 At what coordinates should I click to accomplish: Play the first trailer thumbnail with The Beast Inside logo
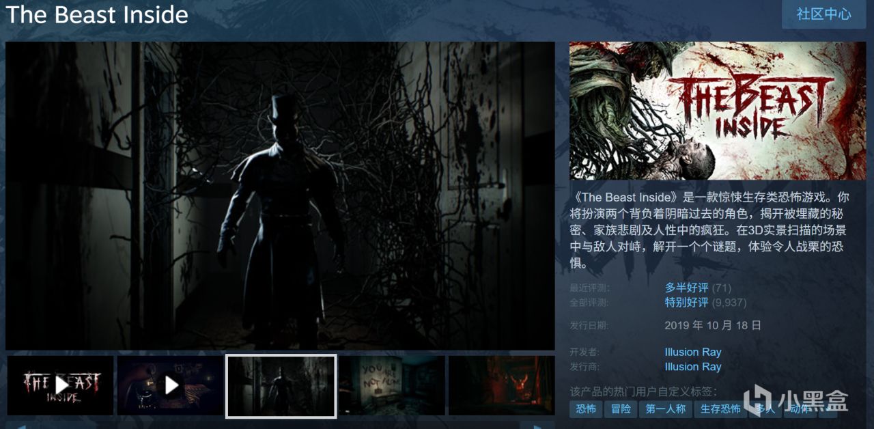pyautogui.click(x=60, y=385)
